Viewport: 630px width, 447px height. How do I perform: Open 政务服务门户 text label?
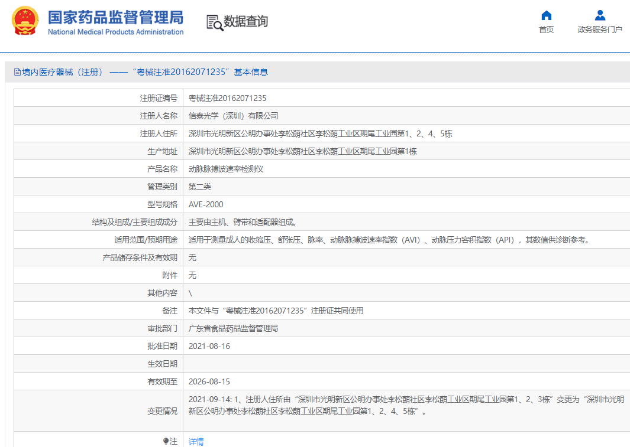(600, 30)
